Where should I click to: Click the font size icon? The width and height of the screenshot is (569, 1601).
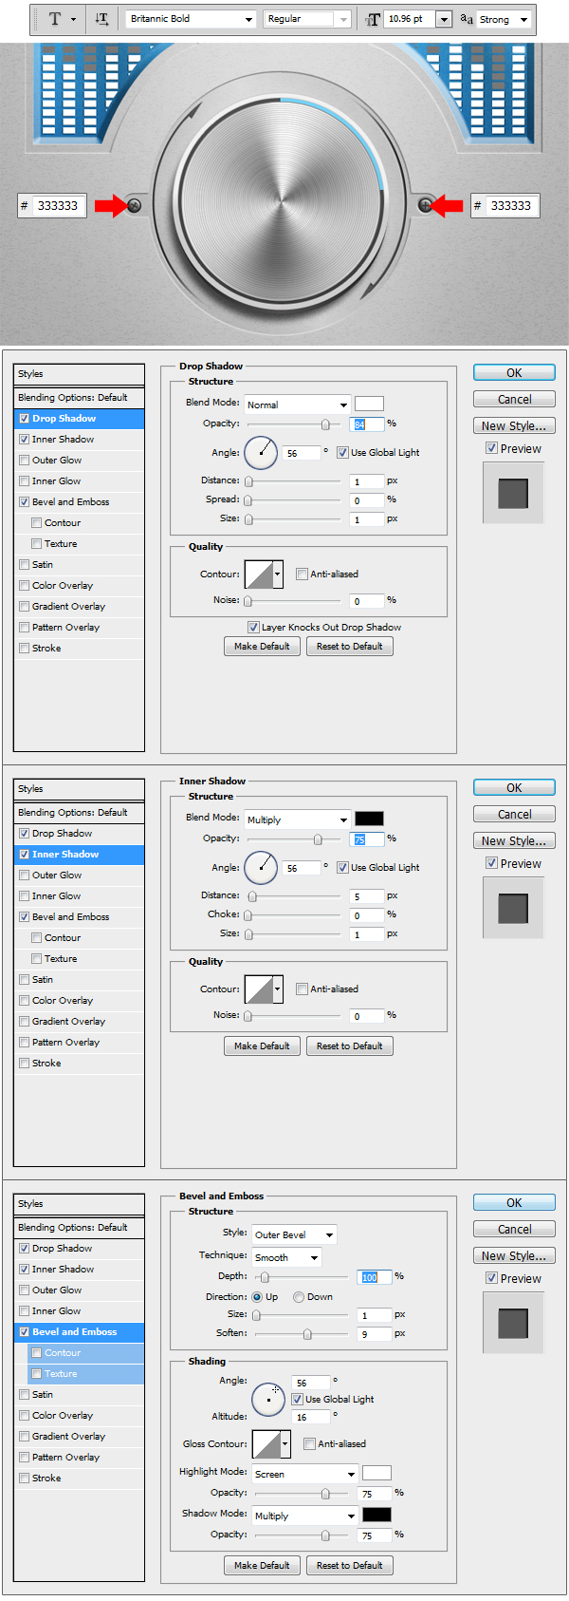[x=373, y=19]
